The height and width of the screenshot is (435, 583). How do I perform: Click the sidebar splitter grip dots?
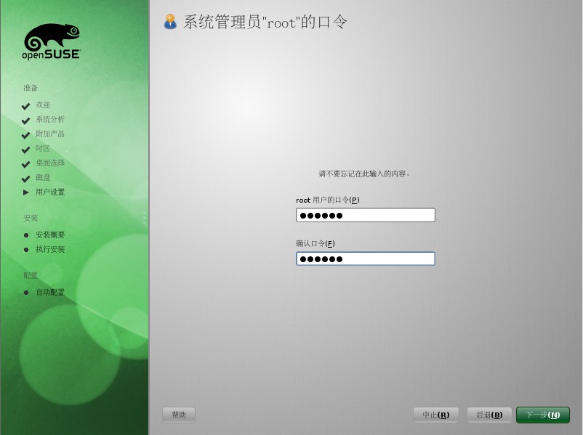tap(144, 218)
